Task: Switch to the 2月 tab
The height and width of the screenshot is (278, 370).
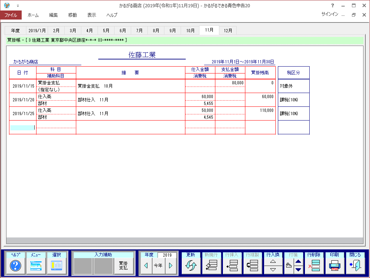Action: pos(56,30)
